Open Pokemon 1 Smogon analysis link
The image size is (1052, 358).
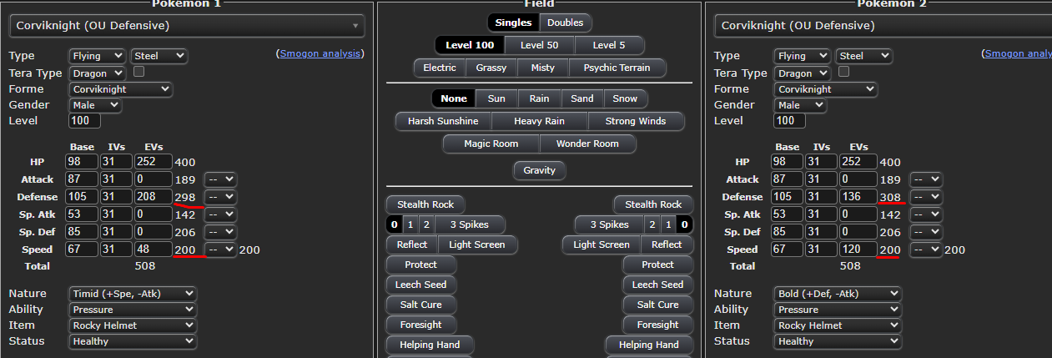coord(320,53)
